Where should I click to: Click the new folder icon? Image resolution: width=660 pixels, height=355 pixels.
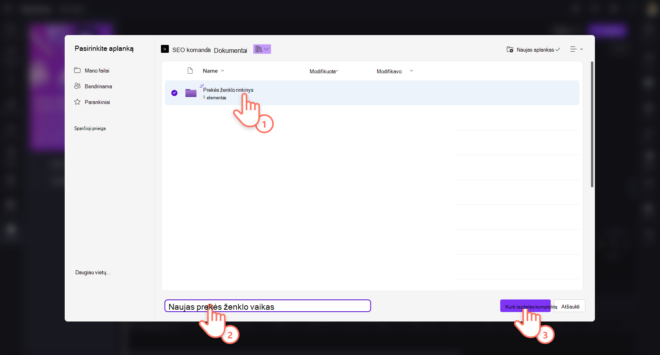[510, 50]
